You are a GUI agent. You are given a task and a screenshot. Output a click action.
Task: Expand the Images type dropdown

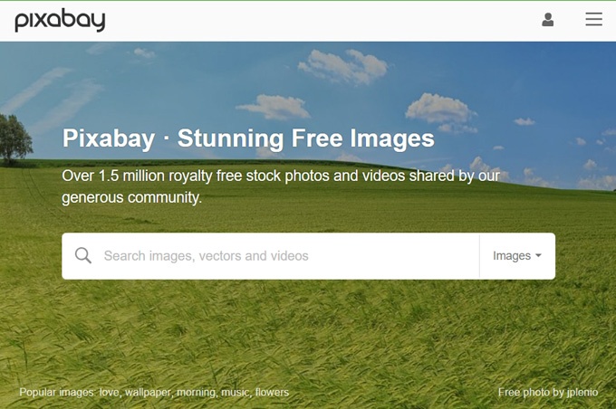coord(517,256)
